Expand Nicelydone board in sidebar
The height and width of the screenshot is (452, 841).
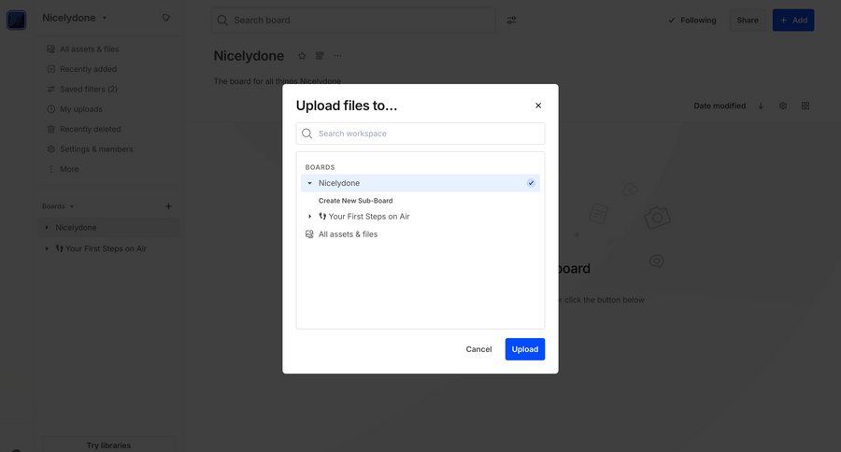47,228
